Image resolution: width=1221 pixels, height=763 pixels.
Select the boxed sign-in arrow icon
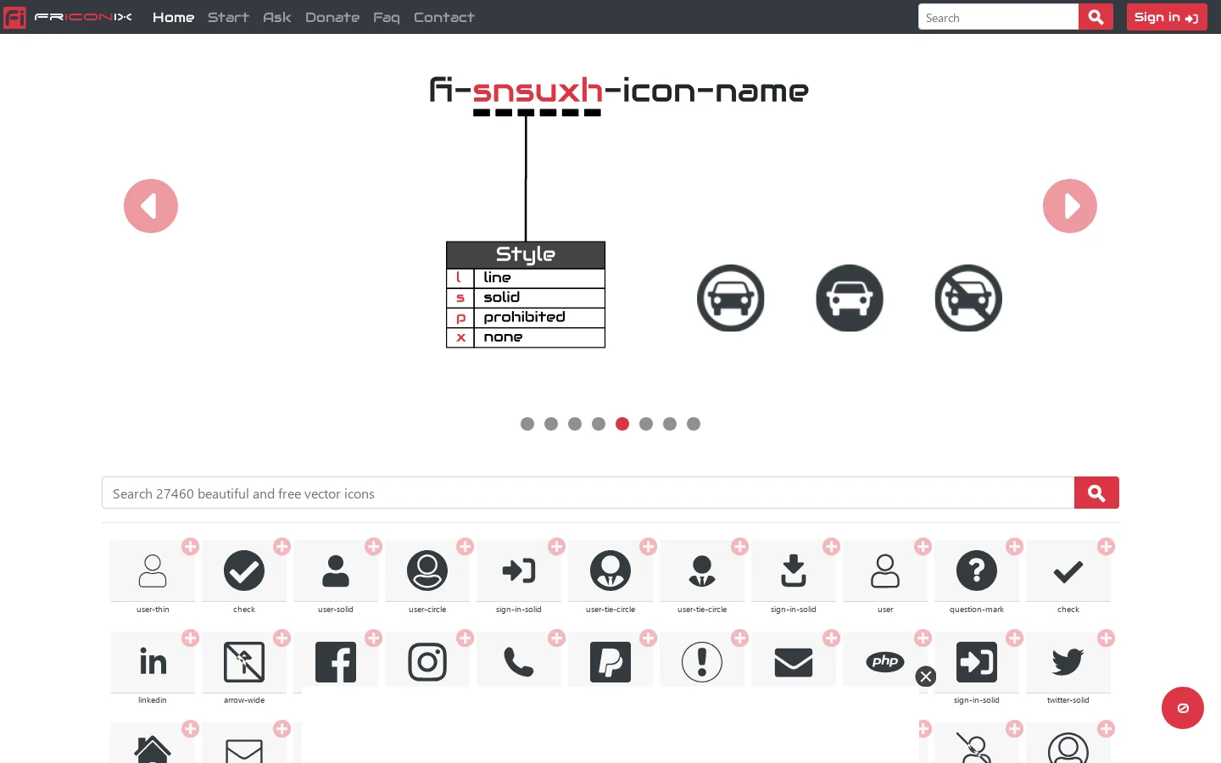tap(977, 662)
